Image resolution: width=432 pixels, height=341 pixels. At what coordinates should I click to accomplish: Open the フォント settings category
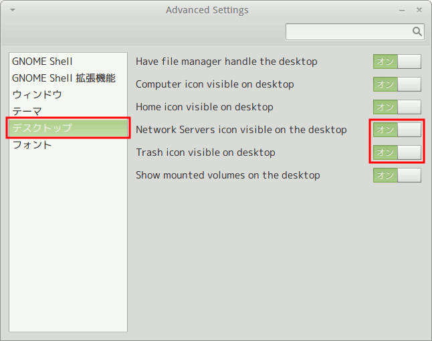(32, 144)
